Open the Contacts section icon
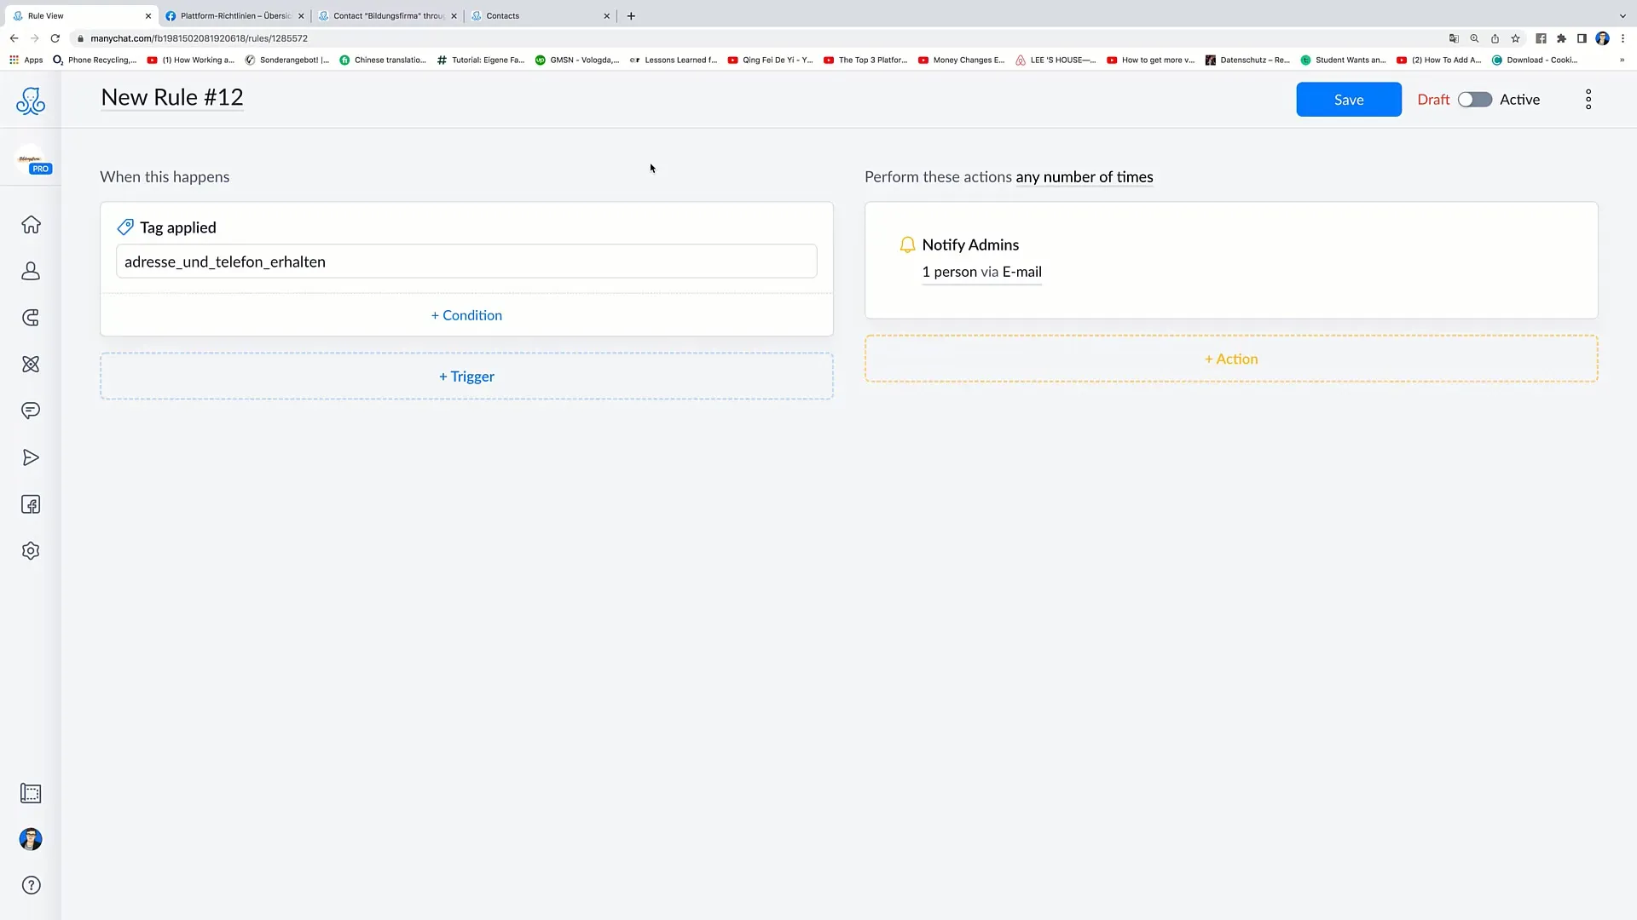This screenshot has width=1637, height=920. click(31, 271)
